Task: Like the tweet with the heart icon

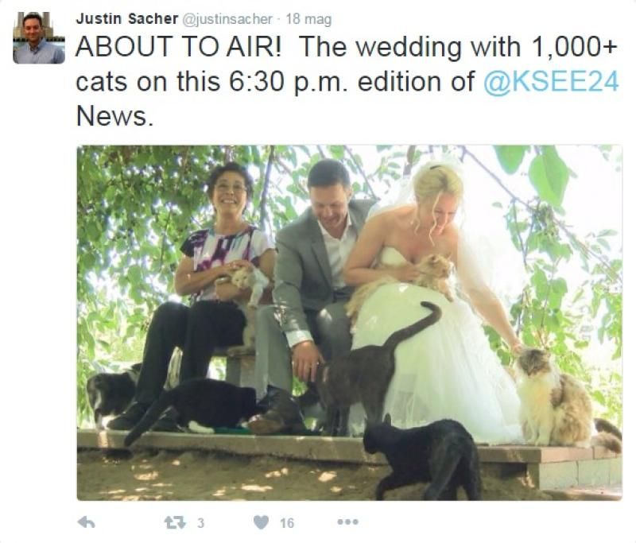Action: [x=261, y=522]
